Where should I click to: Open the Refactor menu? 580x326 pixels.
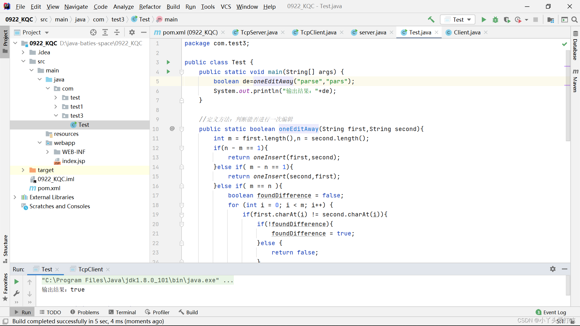tap(150, 7)
